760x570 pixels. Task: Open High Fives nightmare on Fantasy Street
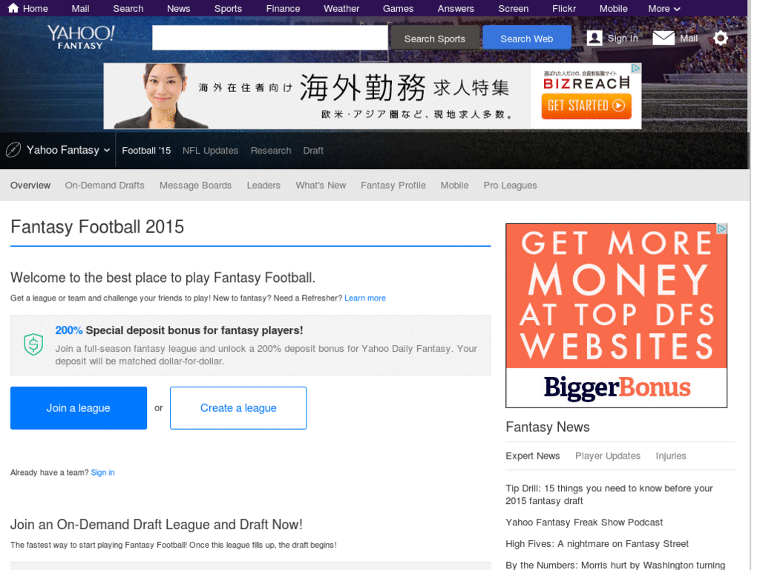pos(597,543)
